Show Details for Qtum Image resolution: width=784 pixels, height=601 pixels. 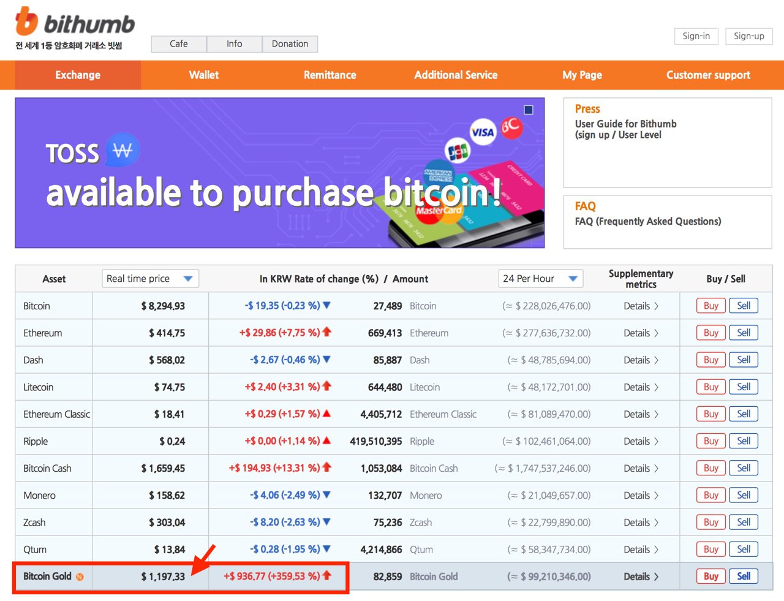coord(641,550)
